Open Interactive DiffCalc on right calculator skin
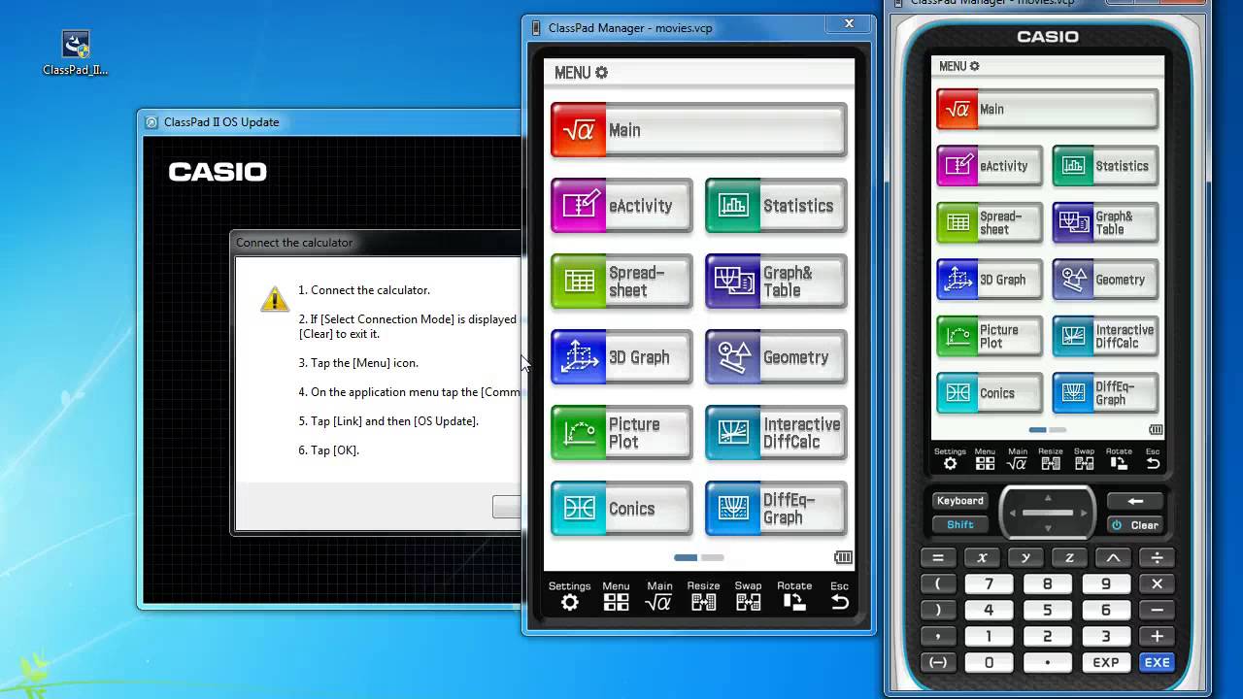Image resolution: width=1243 pixels, height=699 pixels. 1105,337
